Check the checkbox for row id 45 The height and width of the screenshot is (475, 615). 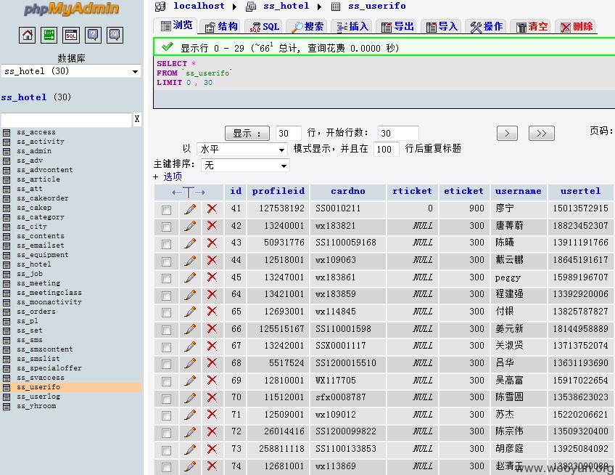click(x=166, y=279)
